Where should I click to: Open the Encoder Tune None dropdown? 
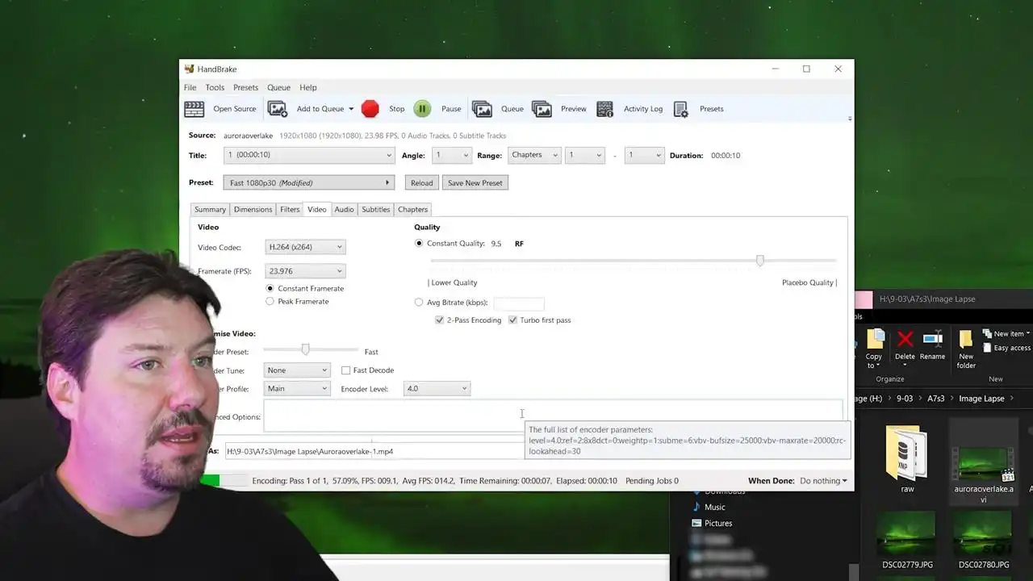click(297, 370)
